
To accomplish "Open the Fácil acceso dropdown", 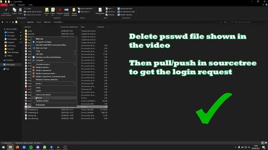I will 84,12.
